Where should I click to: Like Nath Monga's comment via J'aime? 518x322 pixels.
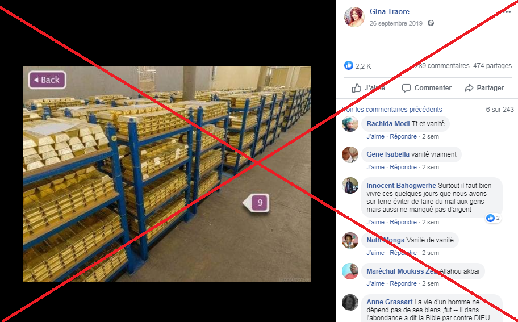click(x=375, y=253)
